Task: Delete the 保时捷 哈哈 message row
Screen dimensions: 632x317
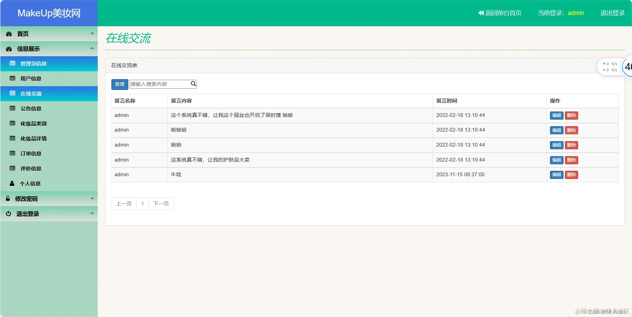Action: click(571, 116)
